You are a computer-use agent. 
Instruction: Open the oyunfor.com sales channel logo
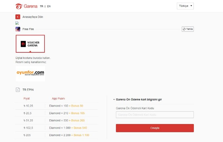pos(30,73)
